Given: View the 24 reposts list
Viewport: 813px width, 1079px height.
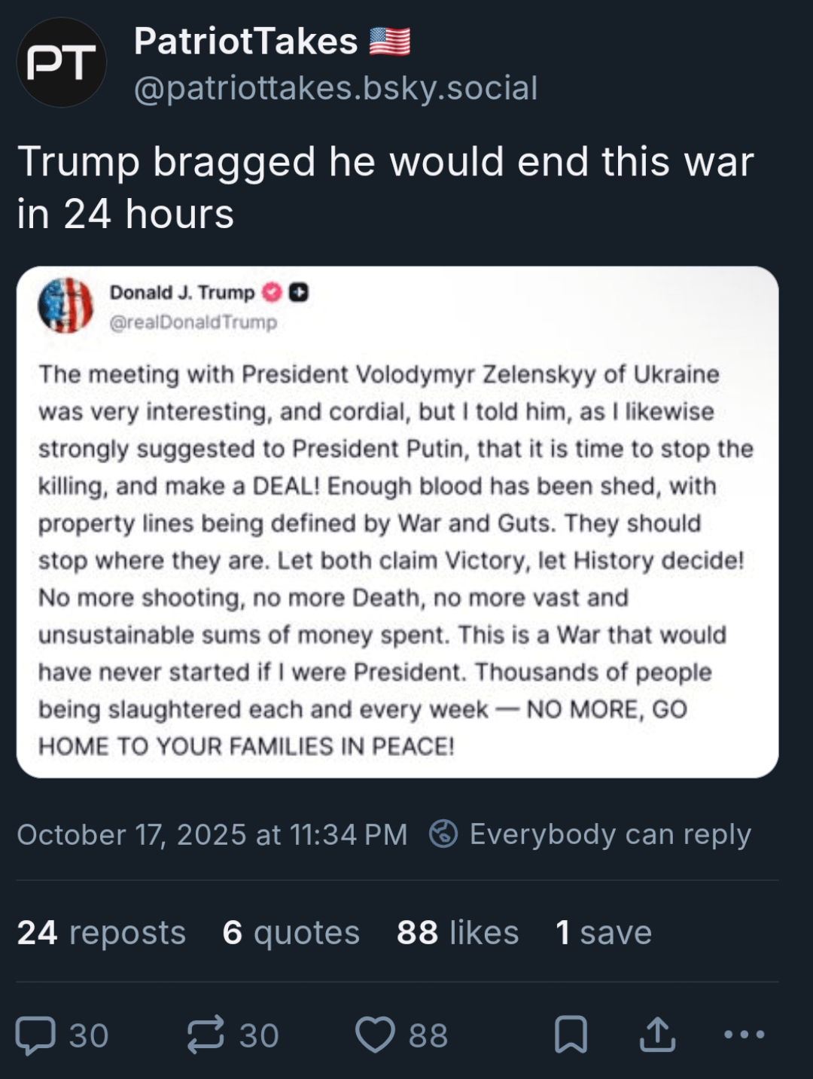Looking at the screenshot, I should tap(102, 932).
